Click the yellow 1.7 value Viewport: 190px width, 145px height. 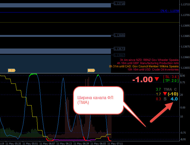click(158, 94)
